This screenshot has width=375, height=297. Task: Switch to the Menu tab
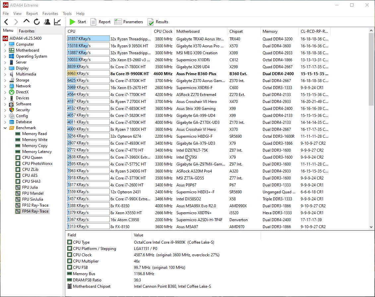coord(8,30)
